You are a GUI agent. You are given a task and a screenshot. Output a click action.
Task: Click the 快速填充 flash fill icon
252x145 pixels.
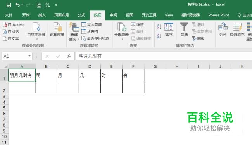[237, 27]
